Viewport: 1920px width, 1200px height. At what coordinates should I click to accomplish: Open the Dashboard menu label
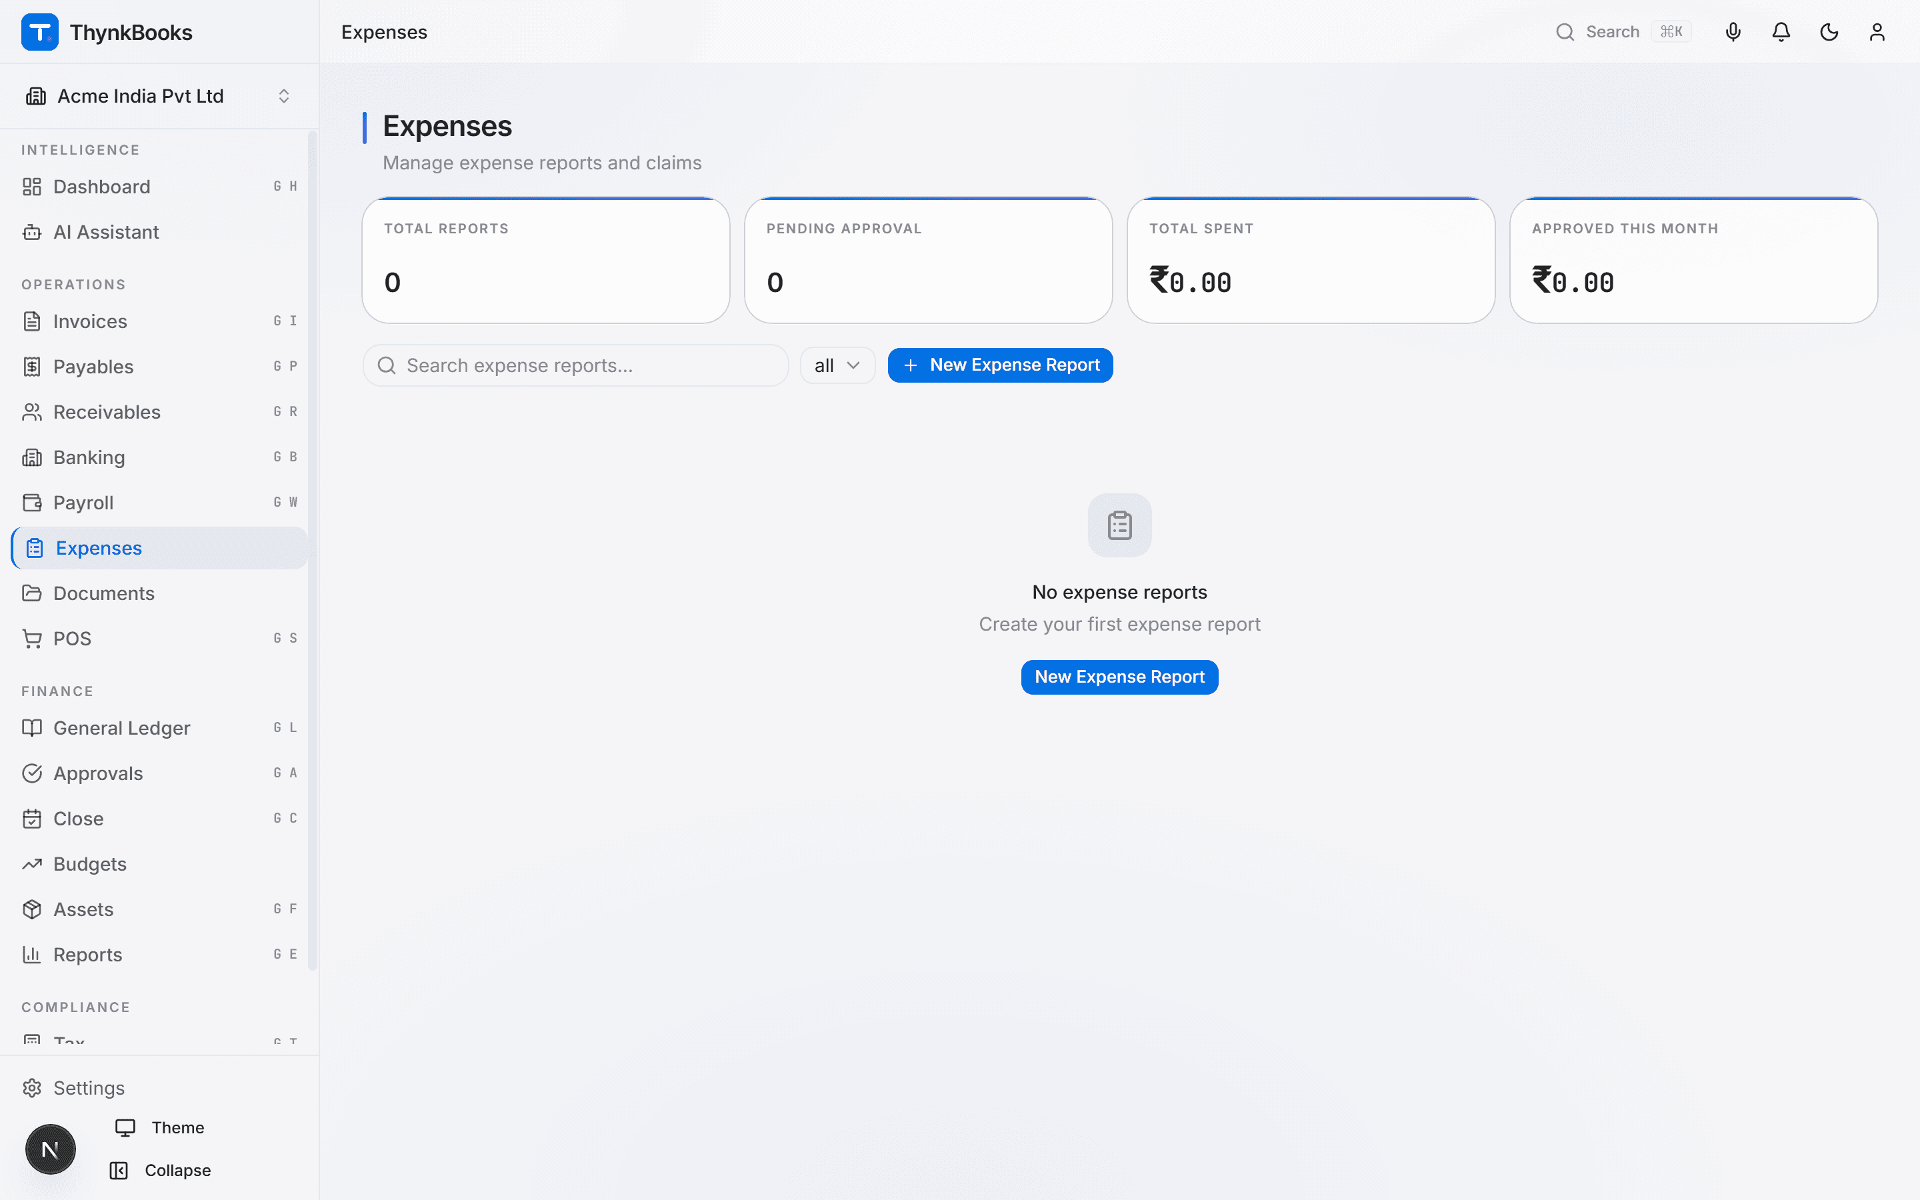click(101, 187)
